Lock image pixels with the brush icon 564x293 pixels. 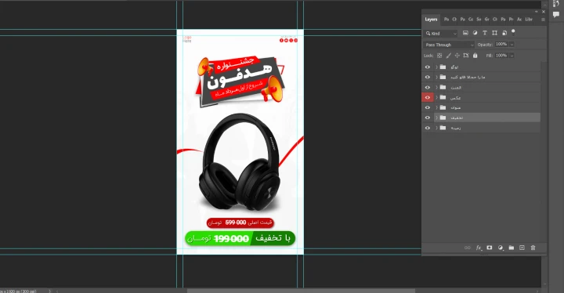pyautogui.click(x=448, y=56)
